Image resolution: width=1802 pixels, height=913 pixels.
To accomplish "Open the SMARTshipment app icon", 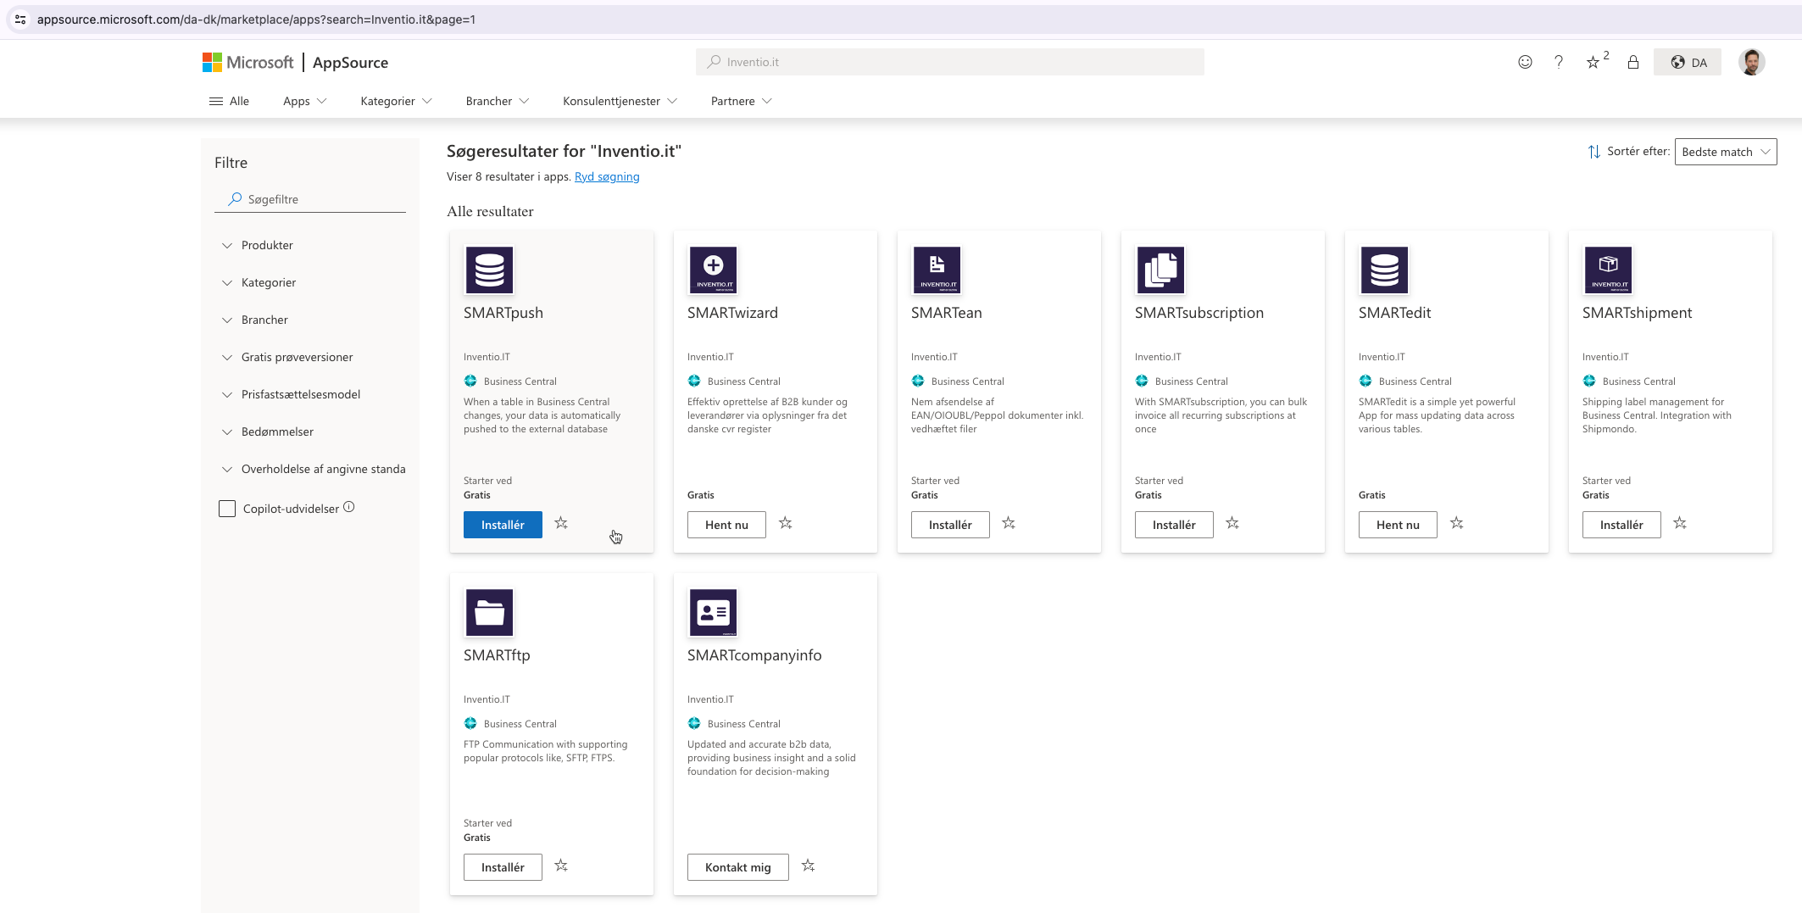I will click(1608, 270).
